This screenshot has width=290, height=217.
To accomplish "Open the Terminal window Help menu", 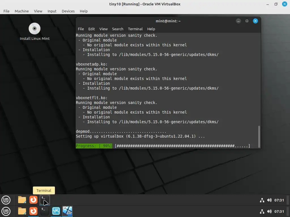I will (151, 29).
